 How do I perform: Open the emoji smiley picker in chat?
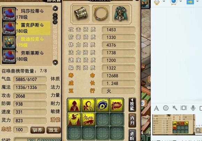tap(166, 108)
